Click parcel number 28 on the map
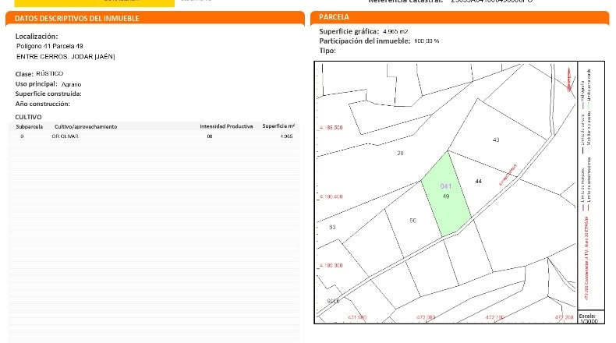 pyautogui.click(x=400, y=154)
